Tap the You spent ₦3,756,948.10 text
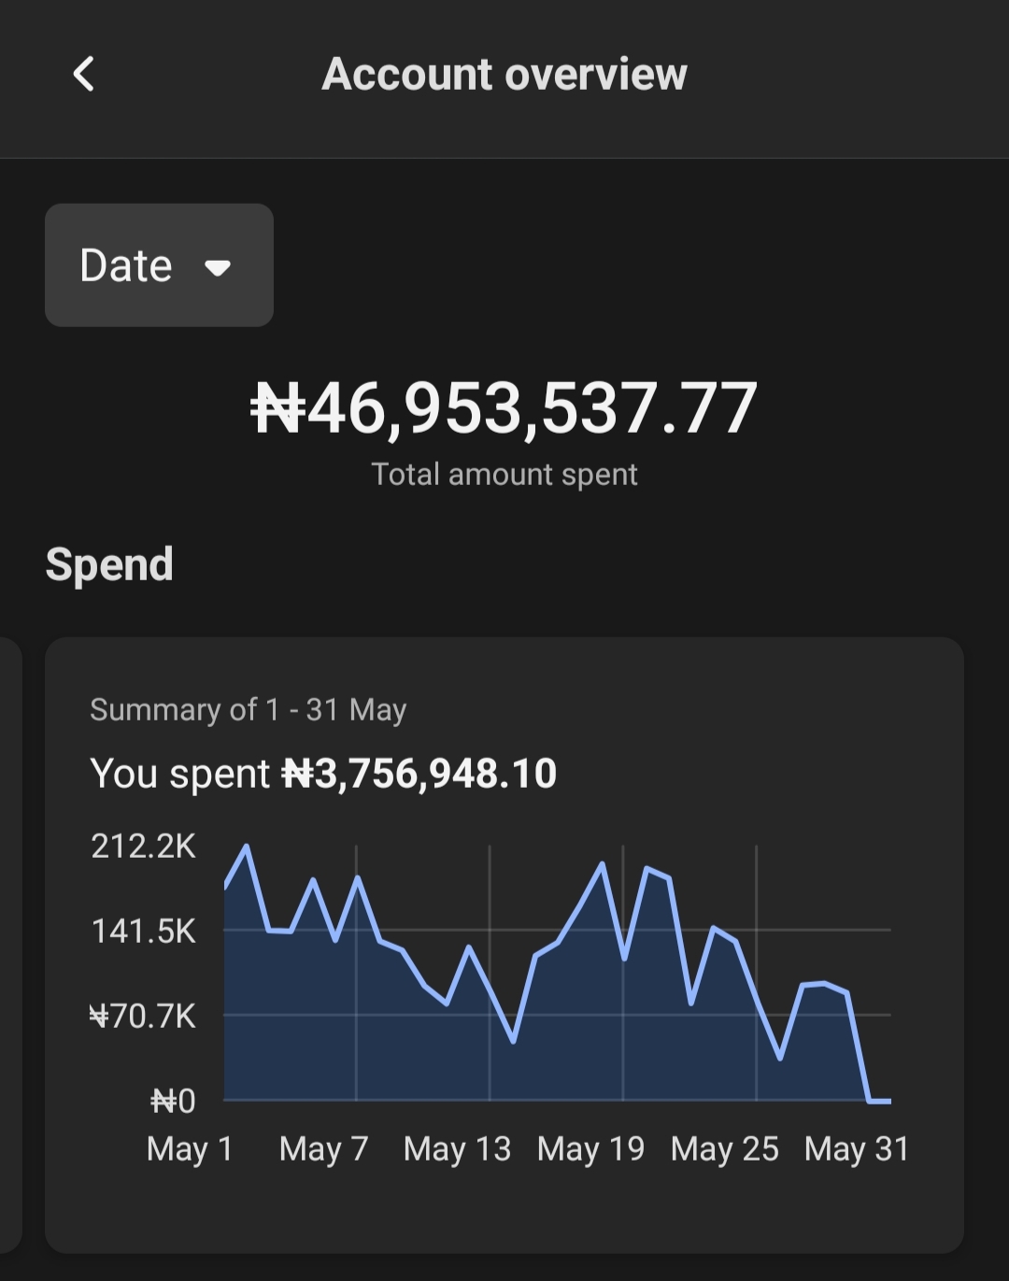The width and height of the screenshot is (1009, 1281). [x=323, y=774]
